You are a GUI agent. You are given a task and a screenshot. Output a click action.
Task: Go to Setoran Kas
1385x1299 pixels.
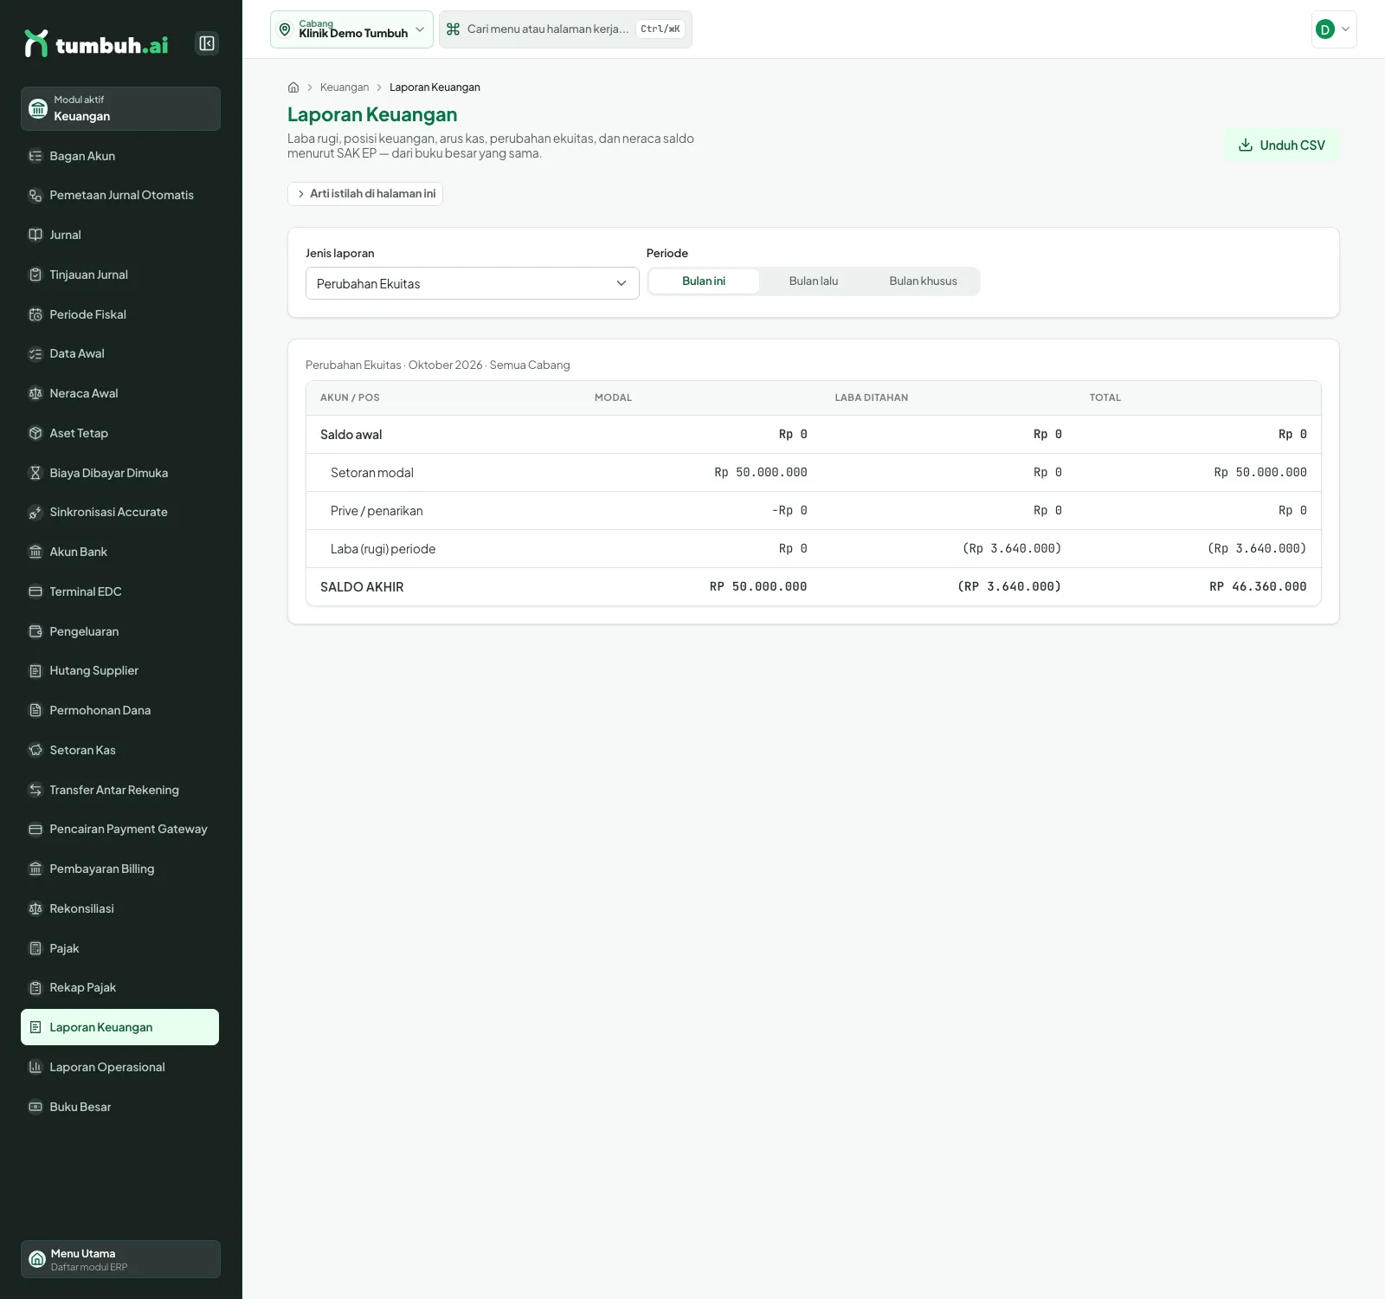[x=120, y=750]
